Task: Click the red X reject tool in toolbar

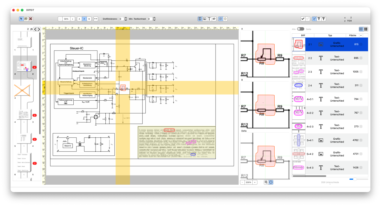Action: [30, 19]
